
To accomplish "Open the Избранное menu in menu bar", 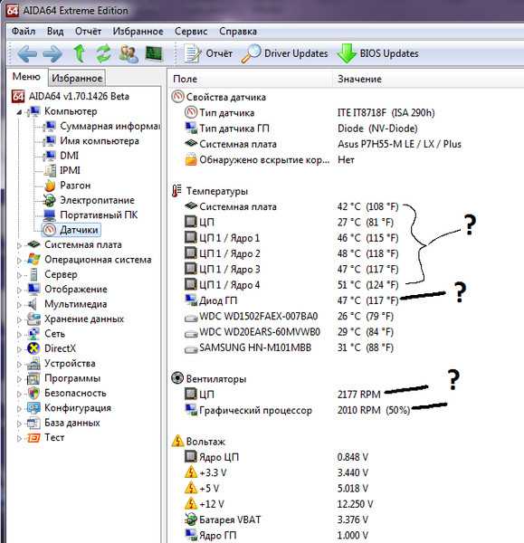I will [x=138, y=31].
